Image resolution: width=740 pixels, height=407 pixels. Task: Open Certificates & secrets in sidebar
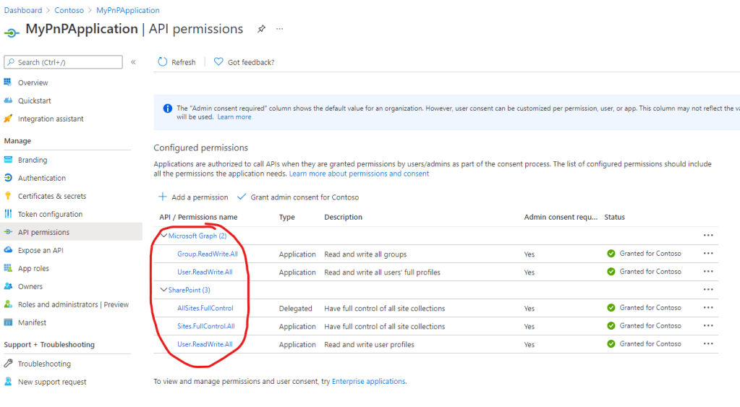tap(51, 196)
